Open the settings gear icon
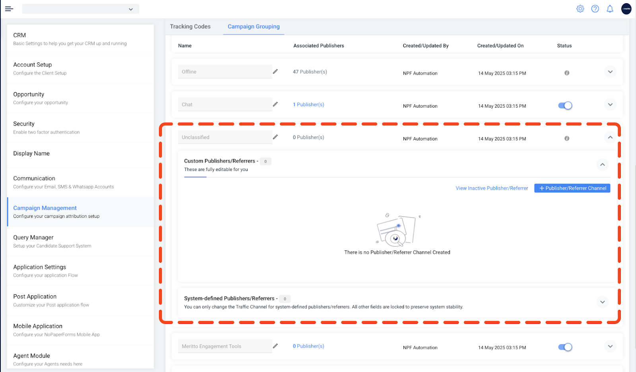 click(580, 9)
